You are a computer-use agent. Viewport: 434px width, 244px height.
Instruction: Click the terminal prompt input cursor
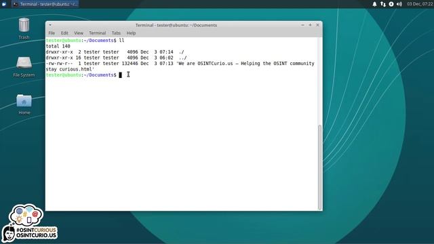click(120, 75)
